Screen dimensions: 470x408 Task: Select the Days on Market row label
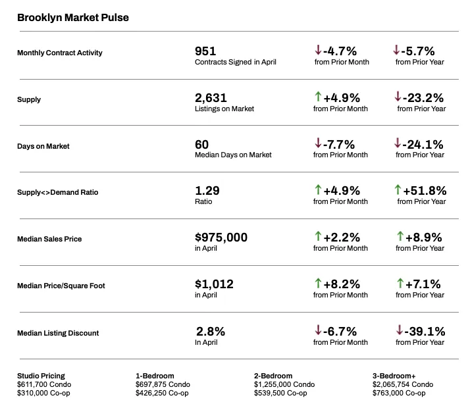tap(43, 146)
